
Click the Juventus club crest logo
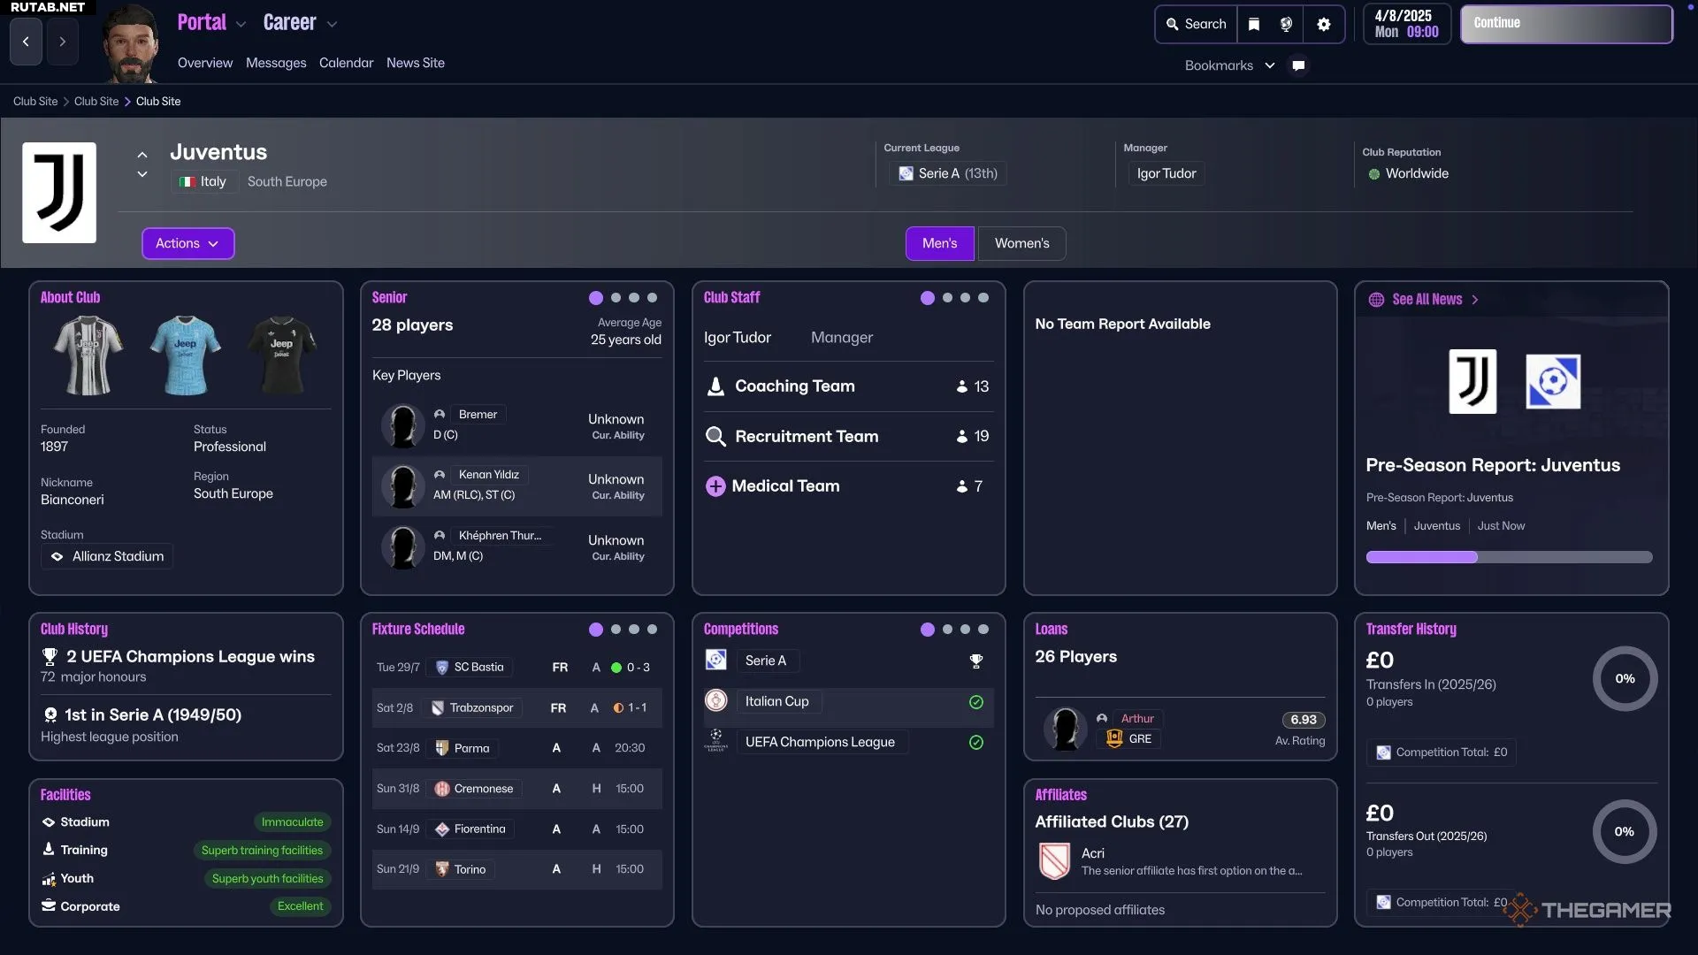[x=59, y=193]
